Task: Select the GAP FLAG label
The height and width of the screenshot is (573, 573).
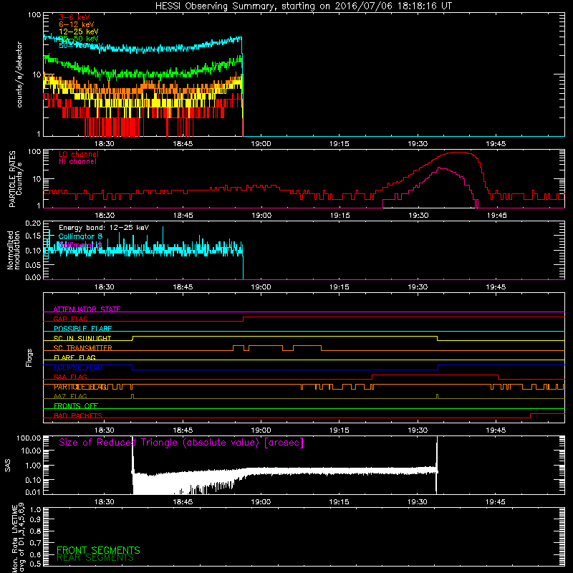Action: [70, 319]
